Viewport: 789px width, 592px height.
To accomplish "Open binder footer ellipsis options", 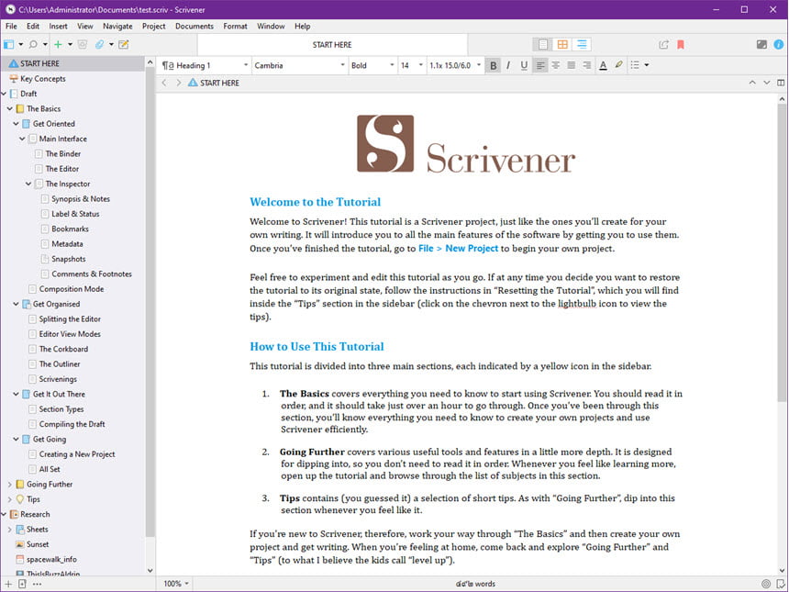I will (37, 584).
